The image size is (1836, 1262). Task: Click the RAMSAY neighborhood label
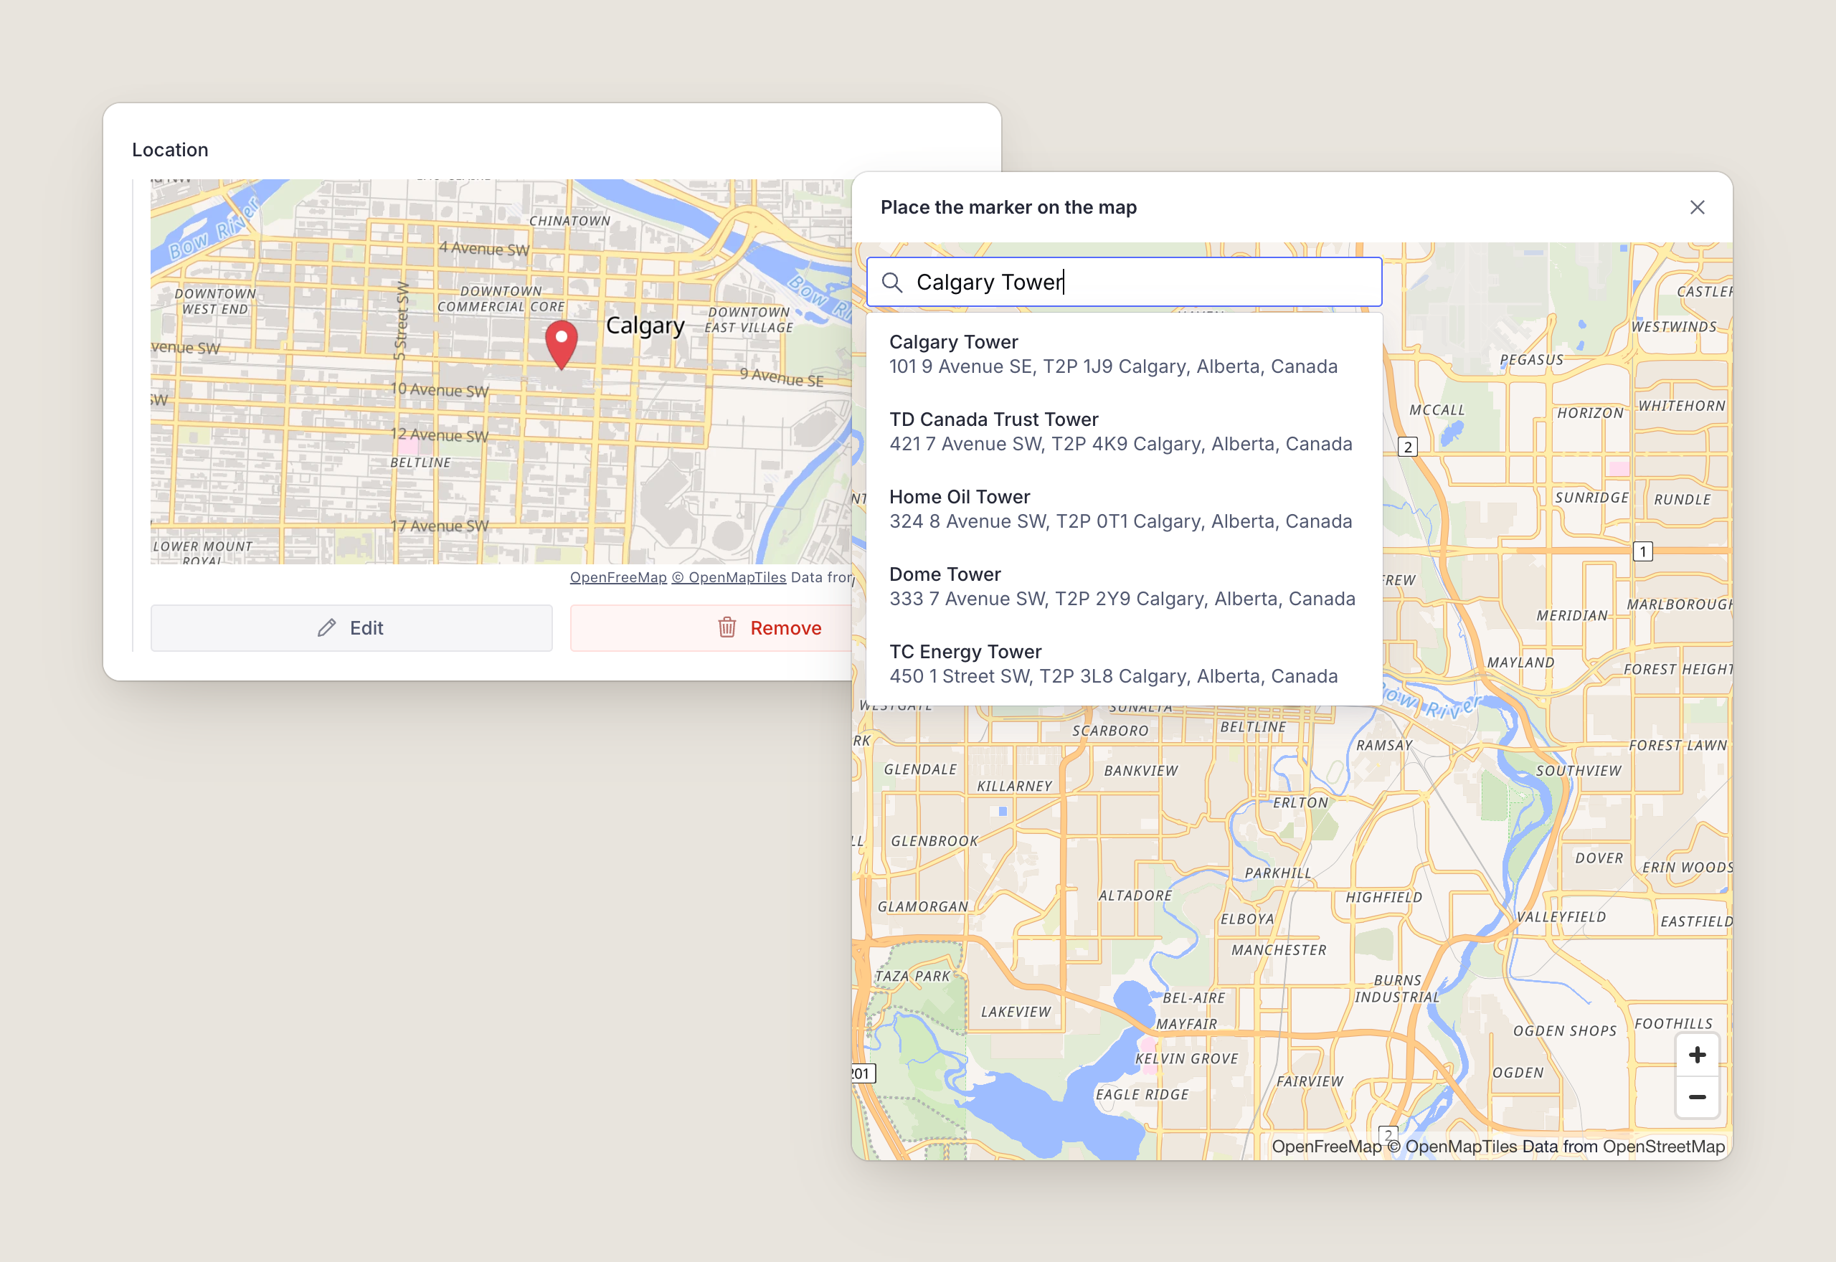click(1383, 745)
